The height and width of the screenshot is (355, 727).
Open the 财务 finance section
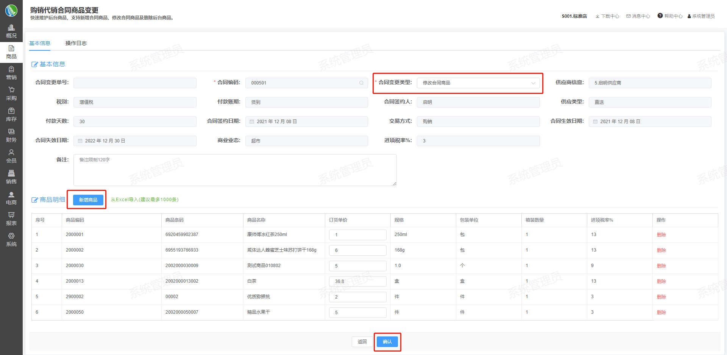point(11,136)
